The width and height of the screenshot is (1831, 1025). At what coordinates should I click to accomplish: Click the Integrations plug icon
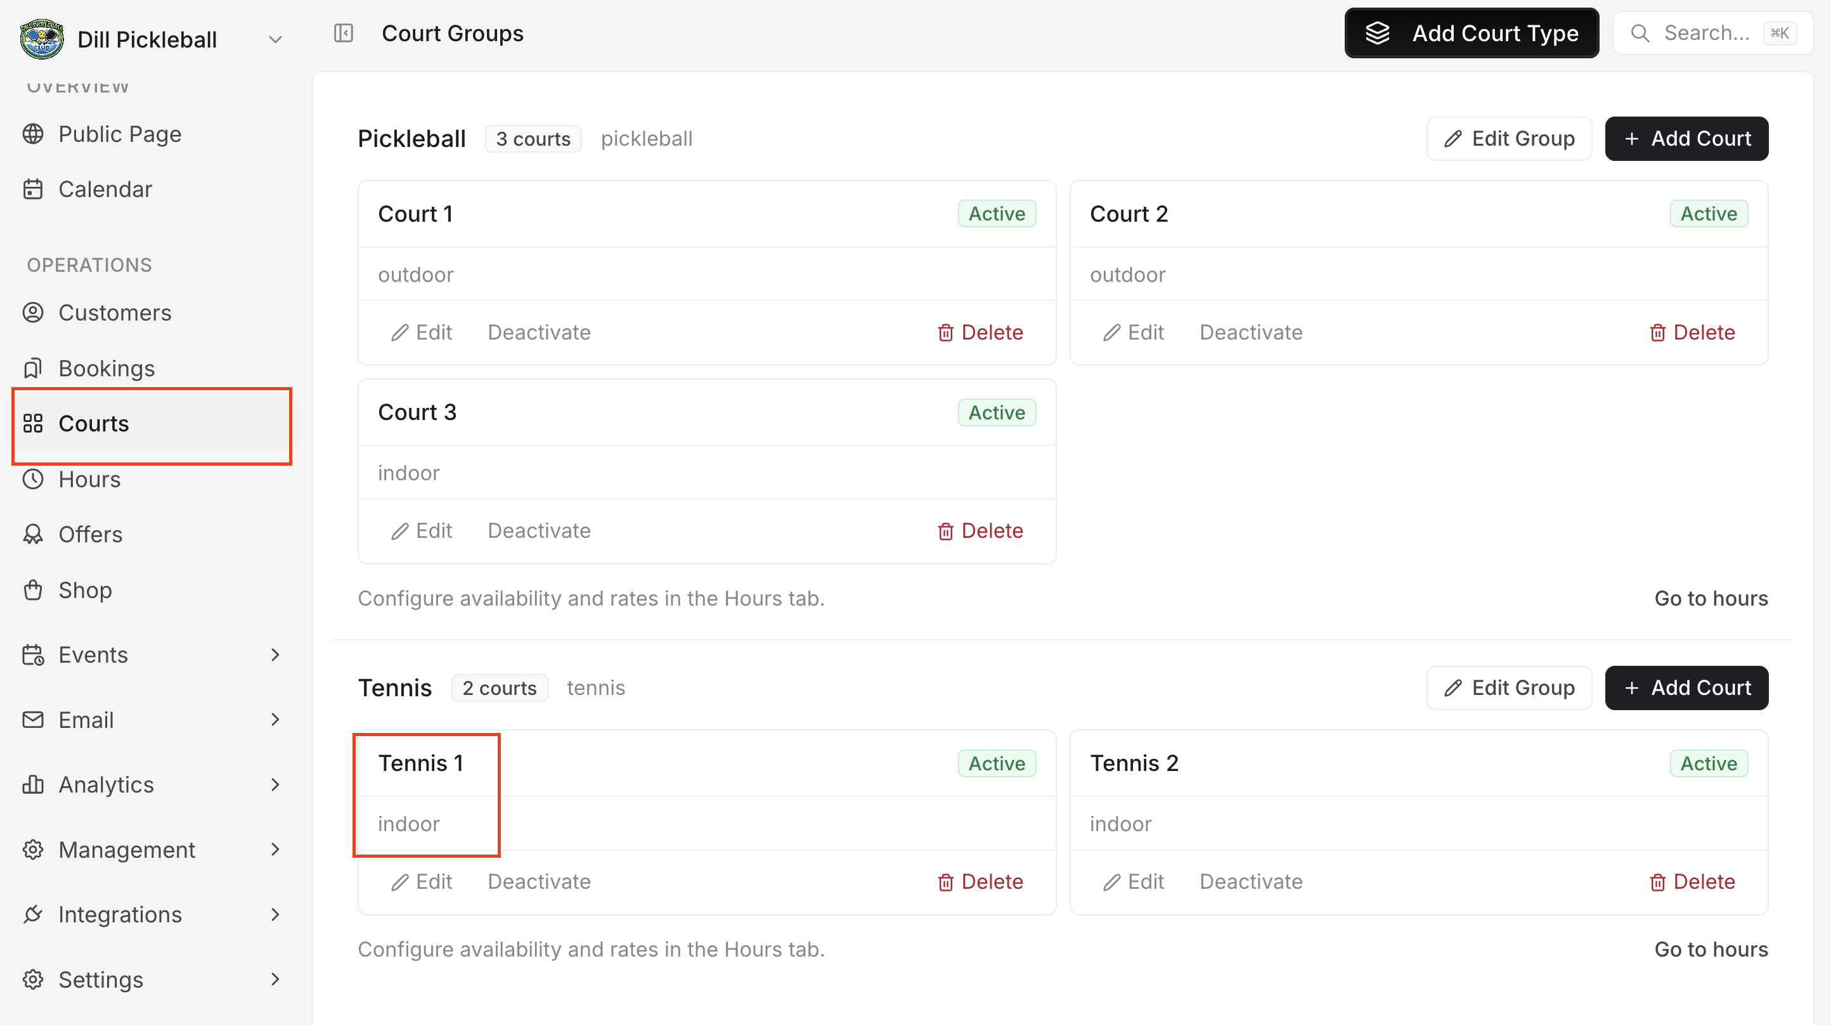coord(33,914)
